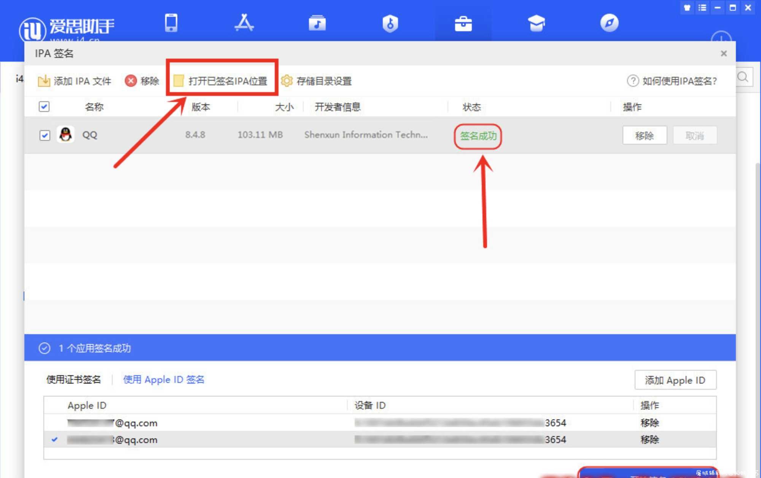Switch to 使用证书签名 tab
The height and width of the screenshot is (478, 761).
tap(73, 379)
